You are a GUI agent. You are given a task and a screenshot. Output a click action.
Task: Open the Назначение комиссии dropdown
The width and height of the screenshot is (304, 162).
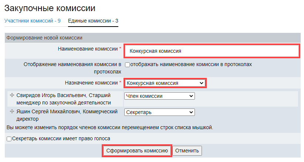[165, 83]
